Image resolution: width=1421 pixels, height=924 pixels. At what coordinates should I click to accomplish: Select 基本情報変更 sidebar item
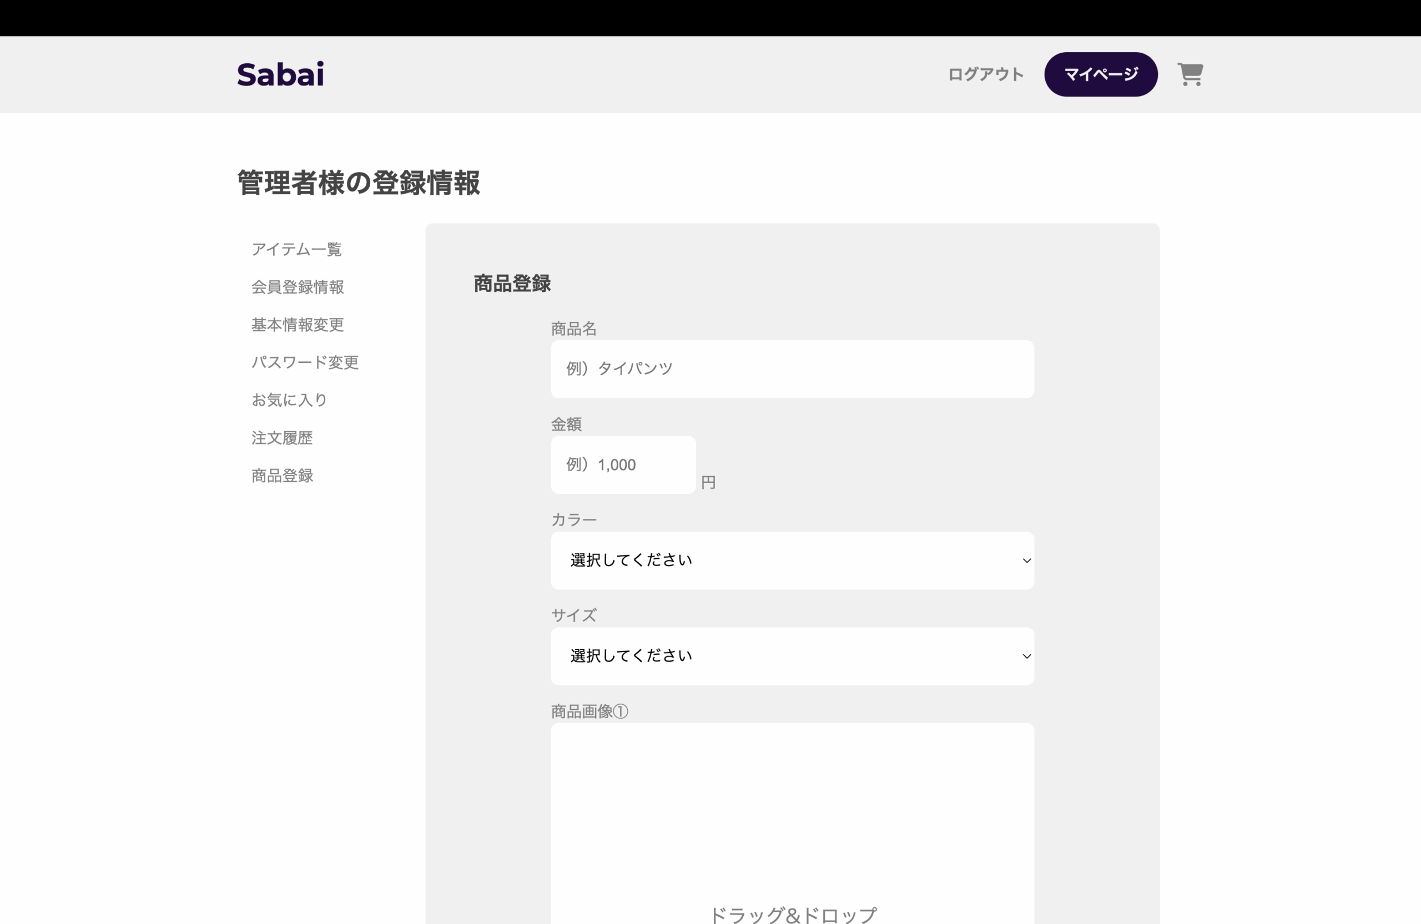pos(298,325)
